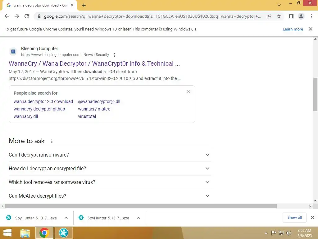Open File Explorer from the taskbar
Viewport: 318px width, 239px height.
coord(25,233)
